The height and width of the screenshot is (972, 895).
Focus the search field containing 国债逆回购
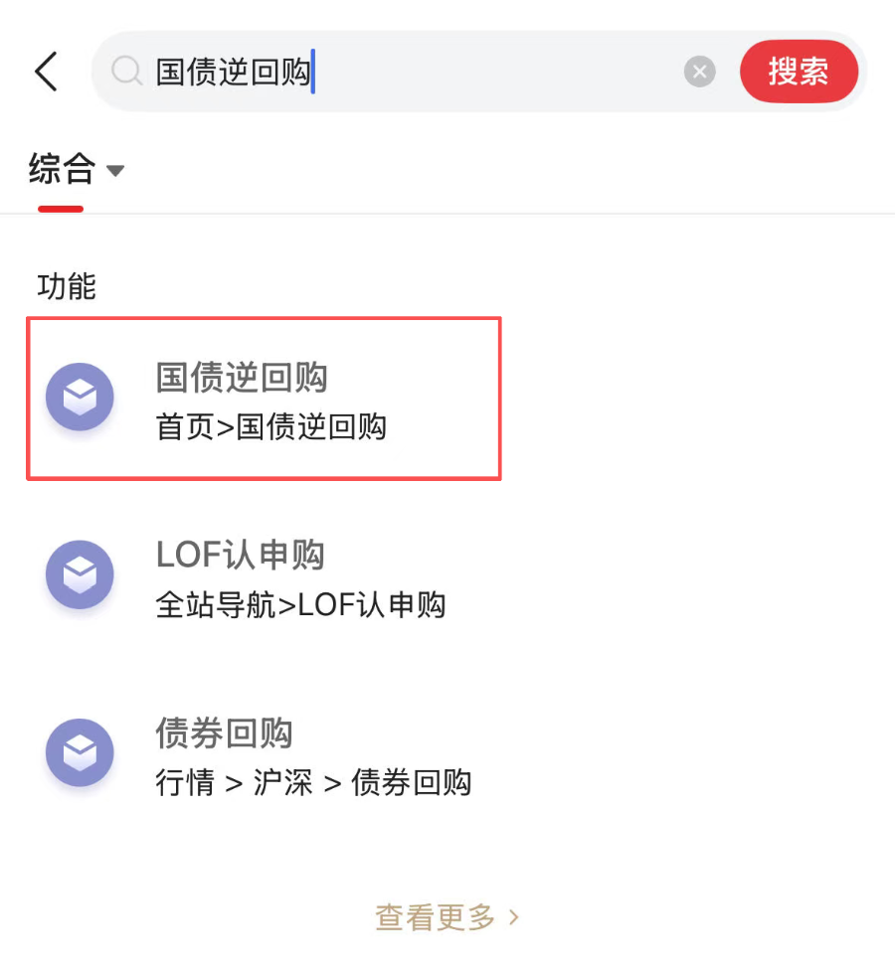click(x=418, y=72)
